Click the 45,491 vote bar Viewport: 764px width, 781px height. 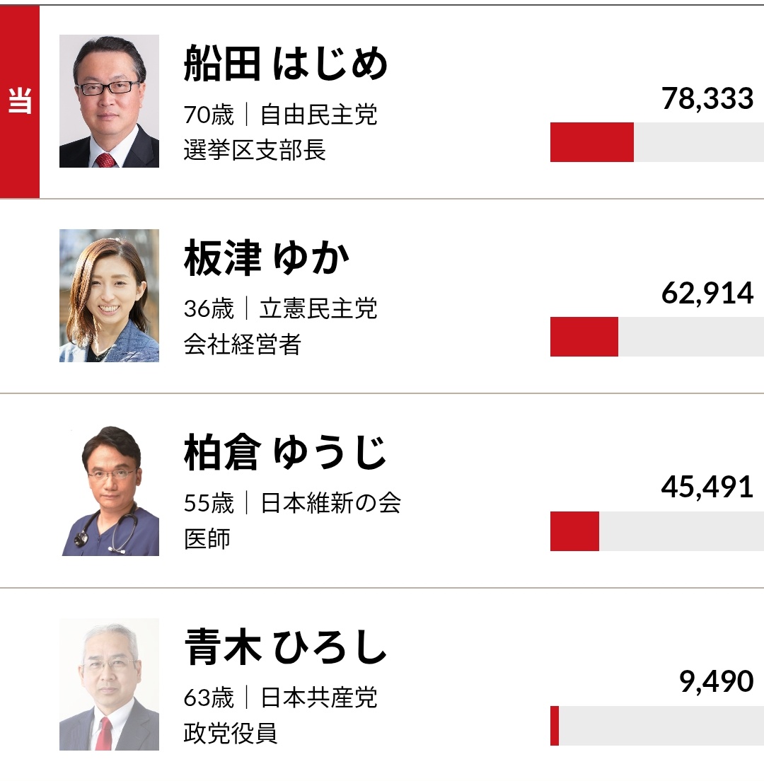pos(656,531)
